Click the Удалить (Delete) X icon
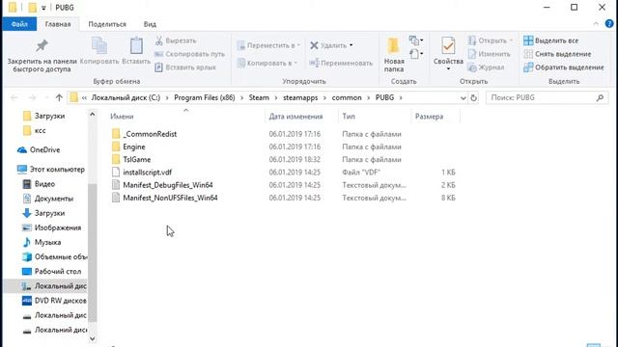The width and height of the screenshot is (618, 347). (314, 45)
